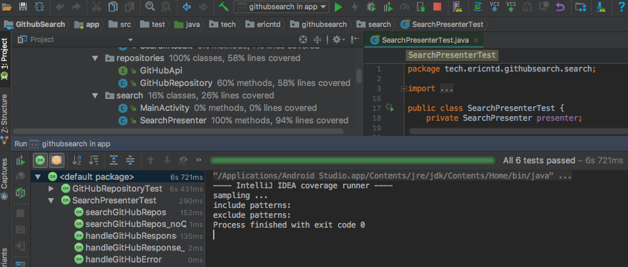This screenshot has height=267, width=628.
Task: Click run test gutter icon at line 17
Action: coord(390,108)
